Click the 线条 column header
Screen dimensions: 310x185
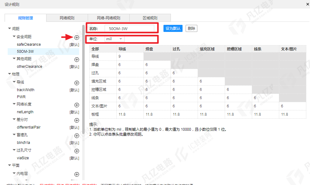[266, 49]
